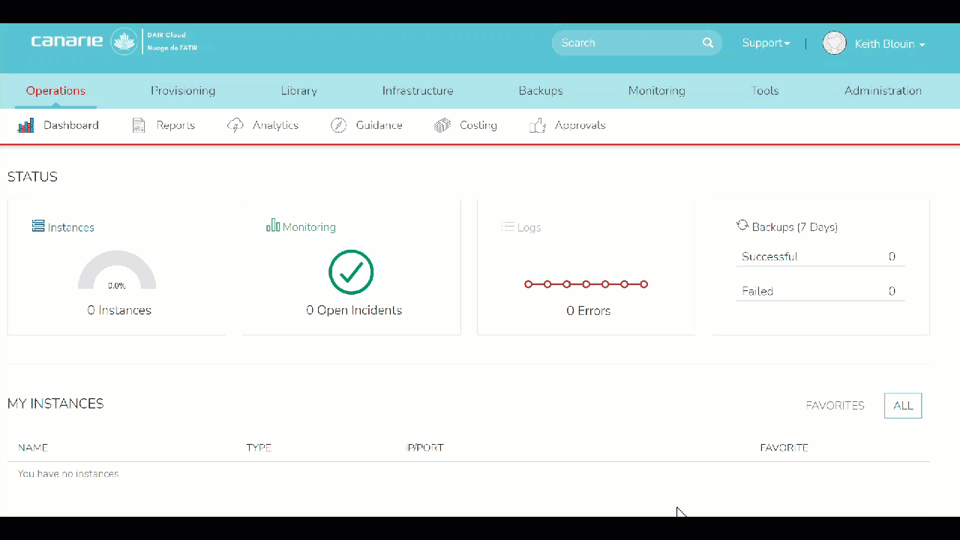
Task: Click the green Monitoring checkmark circle
Action: (x=351, y=272)
